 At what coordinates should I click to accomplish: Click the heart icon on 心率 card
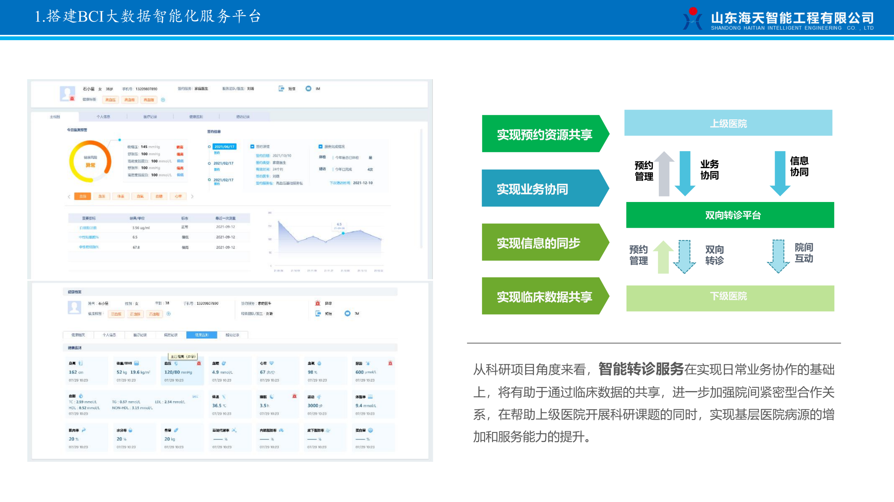pos(272,363)
